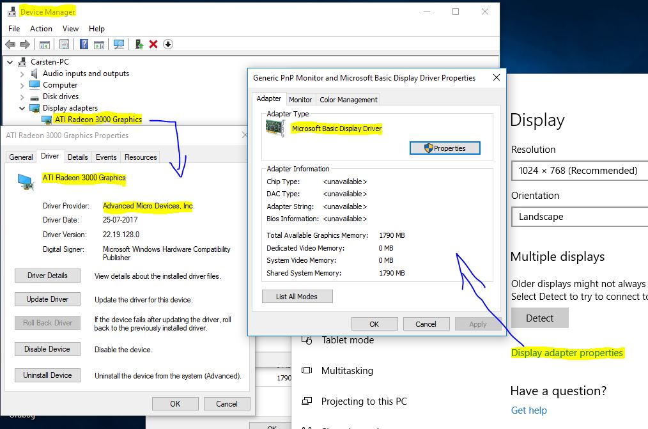
Task: Open the Display adapter properties link
Action: click(567, 353)
